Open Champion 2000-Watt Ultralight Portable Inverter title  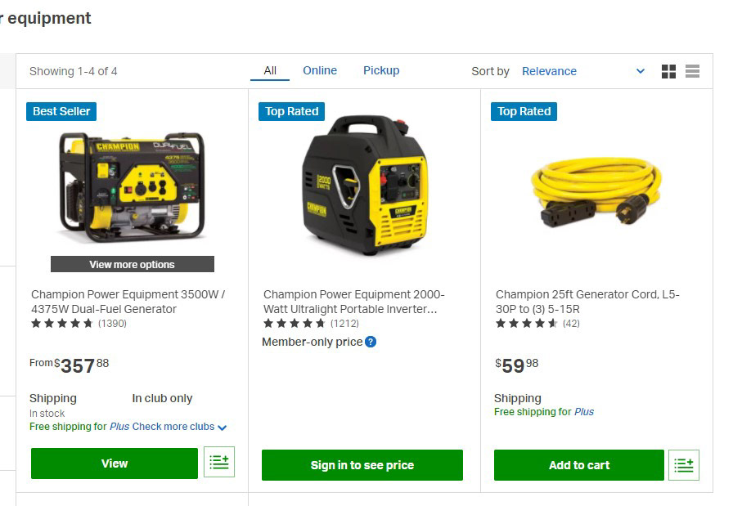point(354,302)
